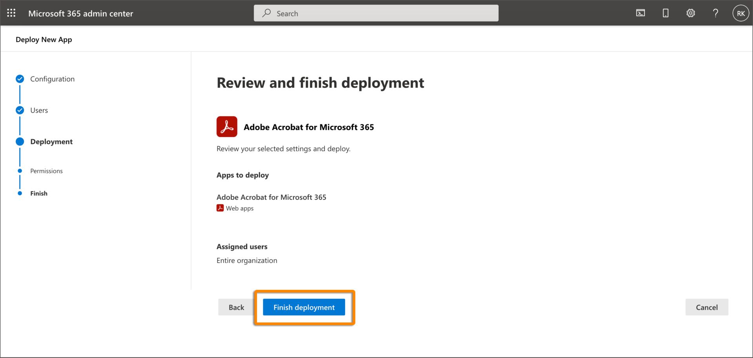Click the Configuration step checkmark circle
Viewport: 753px width, 358px height.
pos(20,79)
